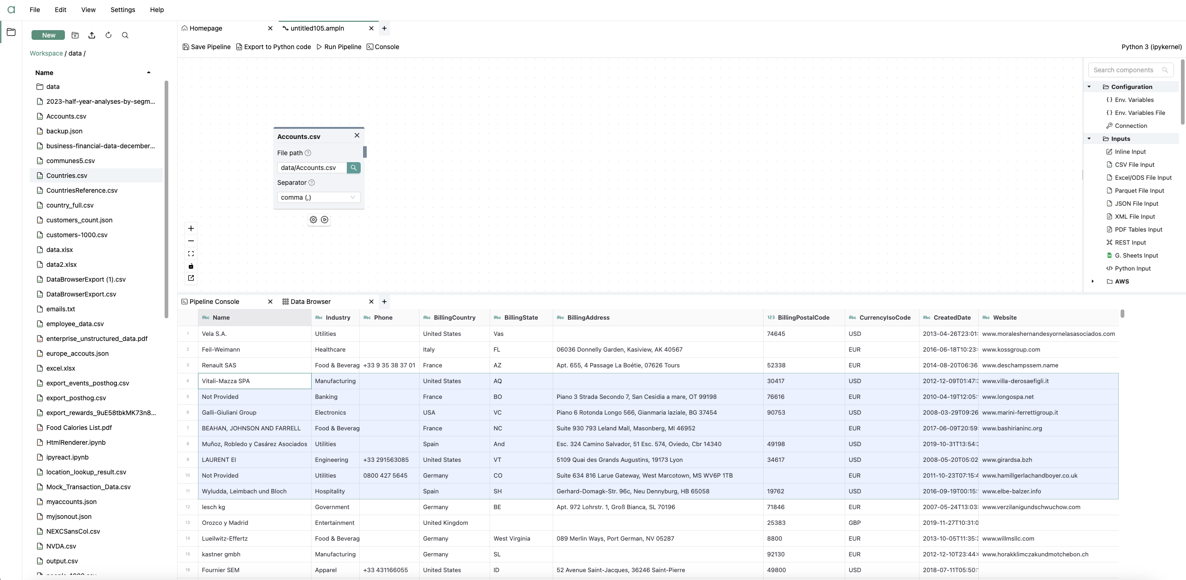Image resolution: width=1186 pixels, height=580 pixels.
Task: Click fit view icon on canvas
Action: (191, 253)
